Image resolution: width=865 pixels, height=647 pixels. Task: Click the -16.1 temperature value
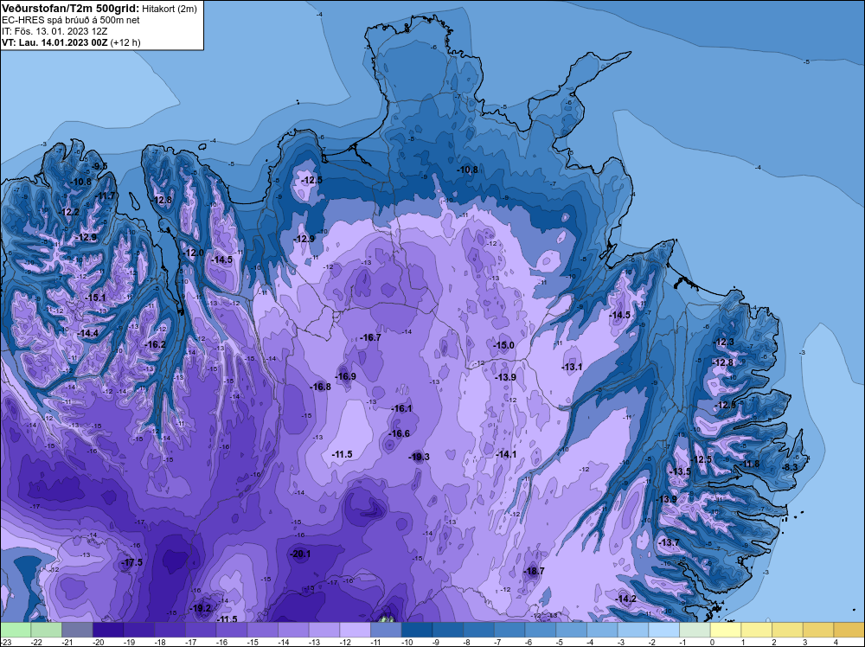point(401,409)
